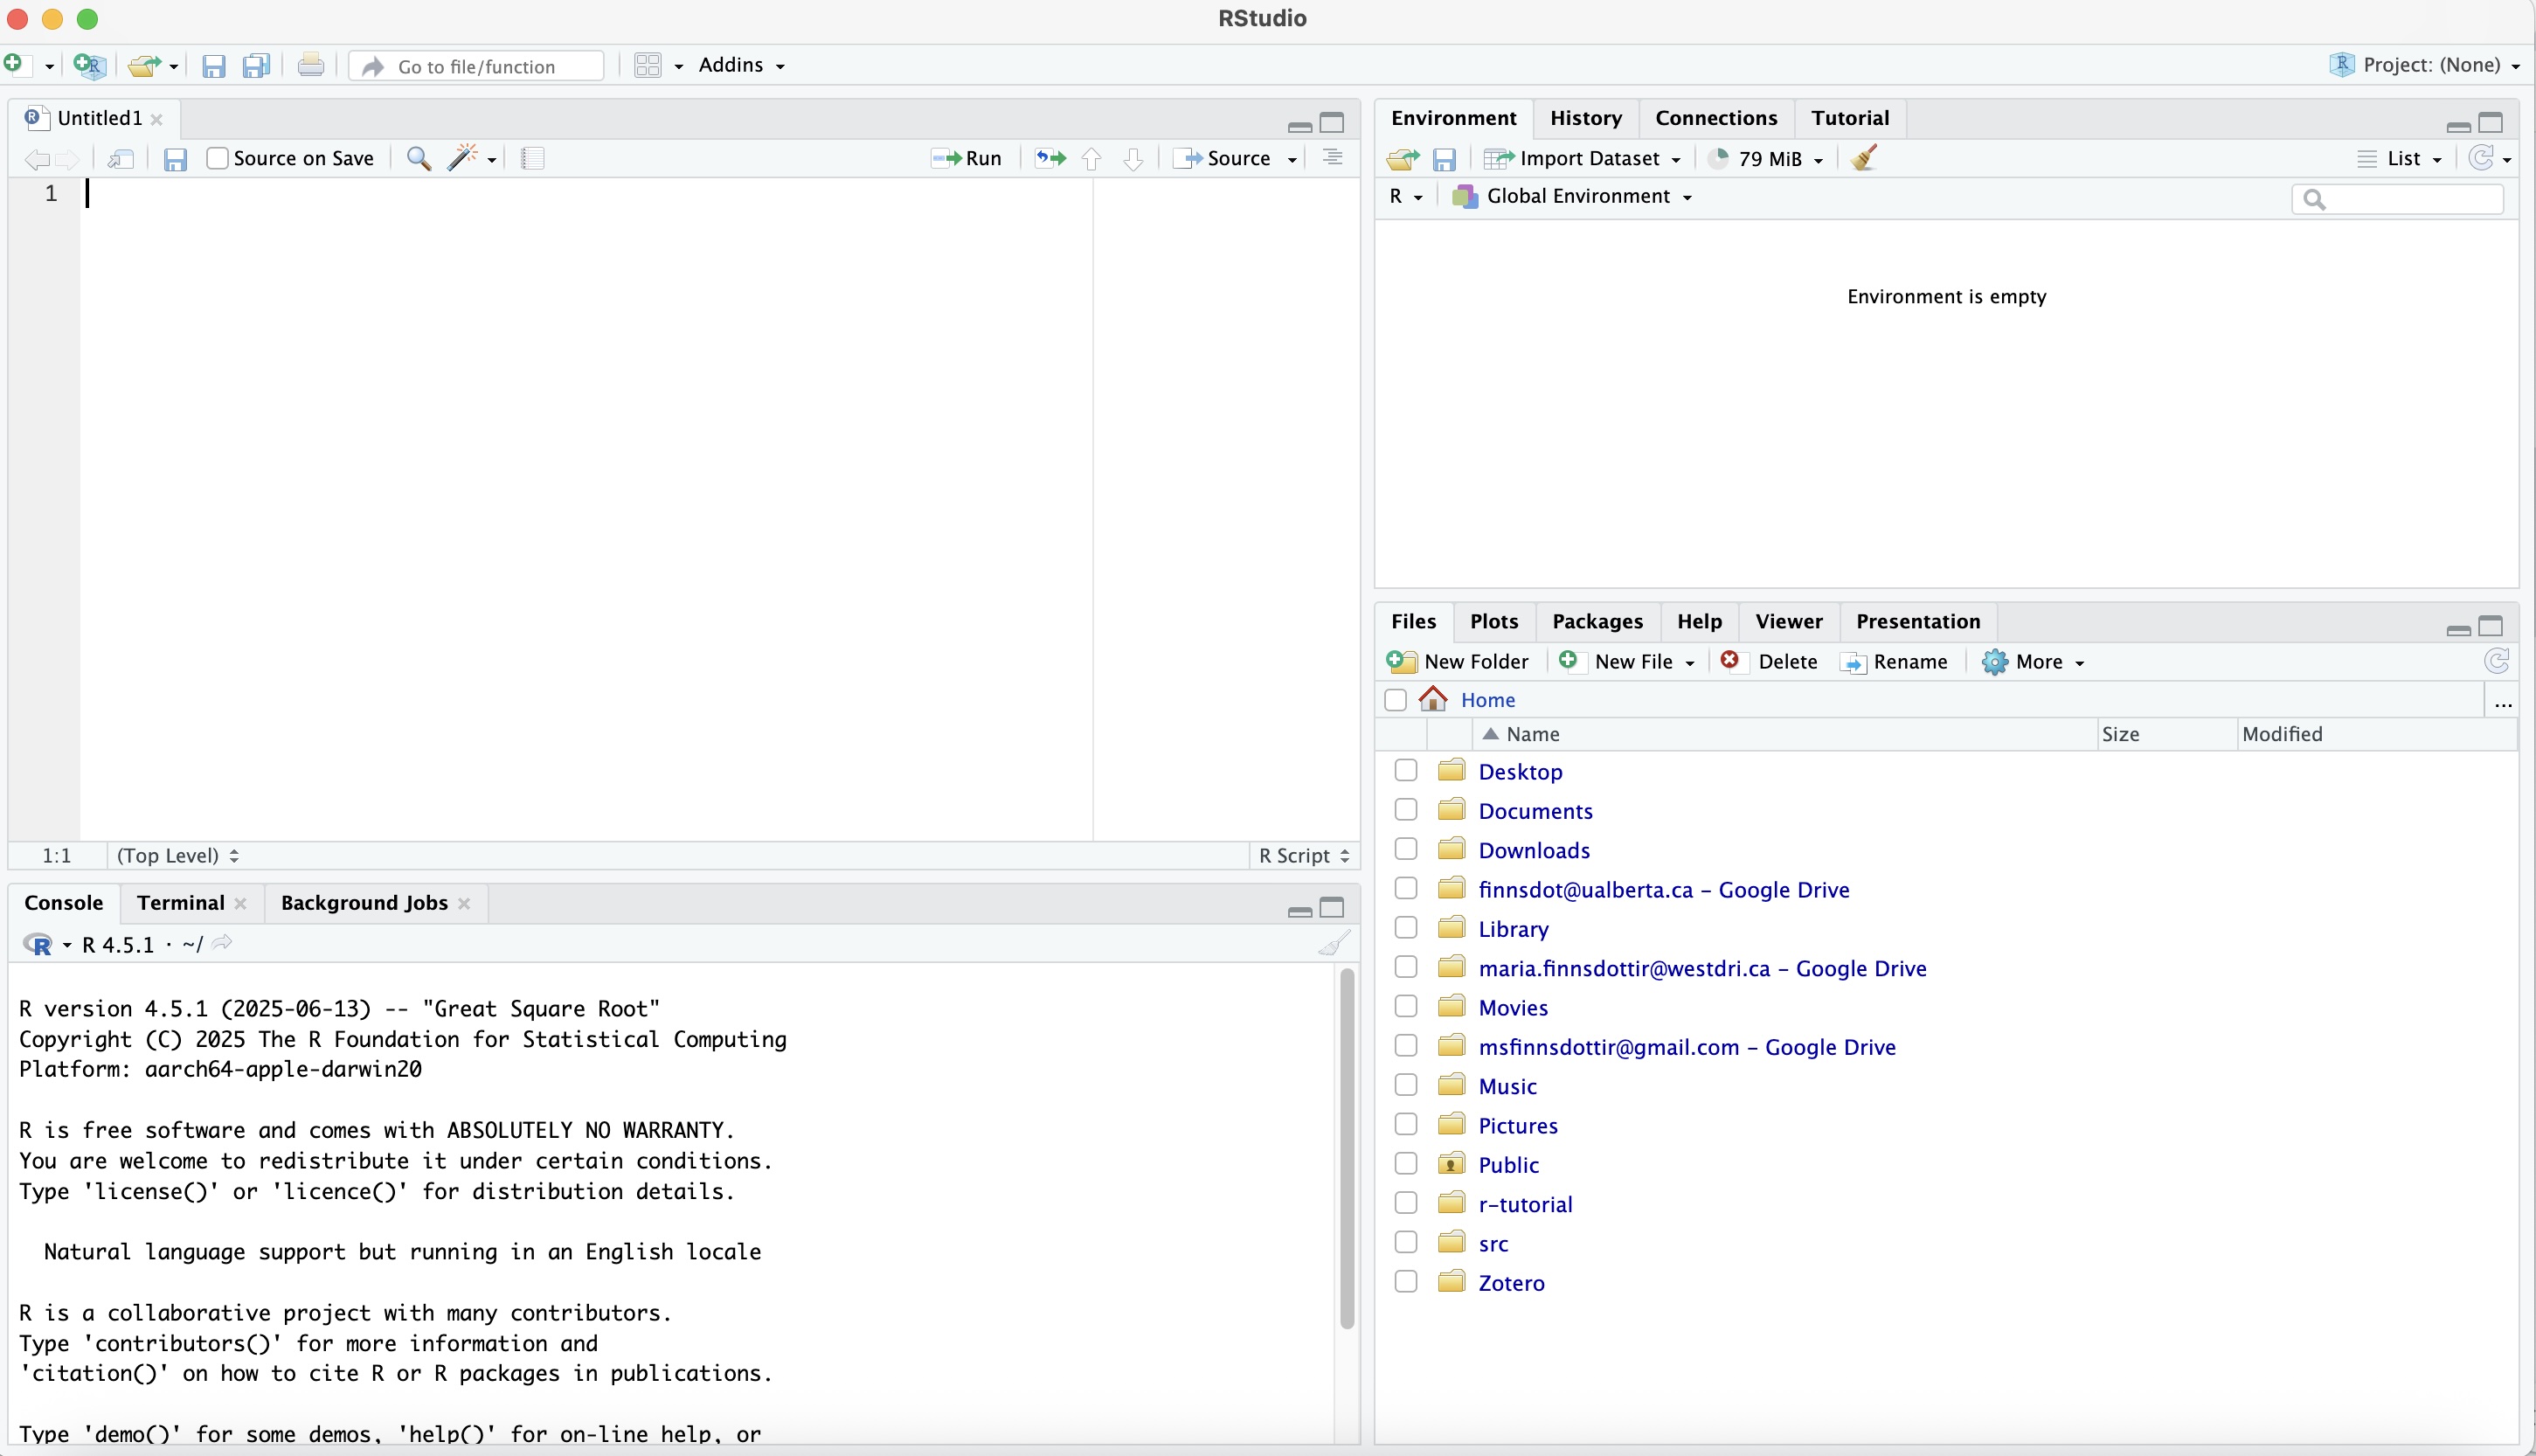Select the Documents folder checkbox
Screen dimensions: 2536x1456
tap(1405, 809)
